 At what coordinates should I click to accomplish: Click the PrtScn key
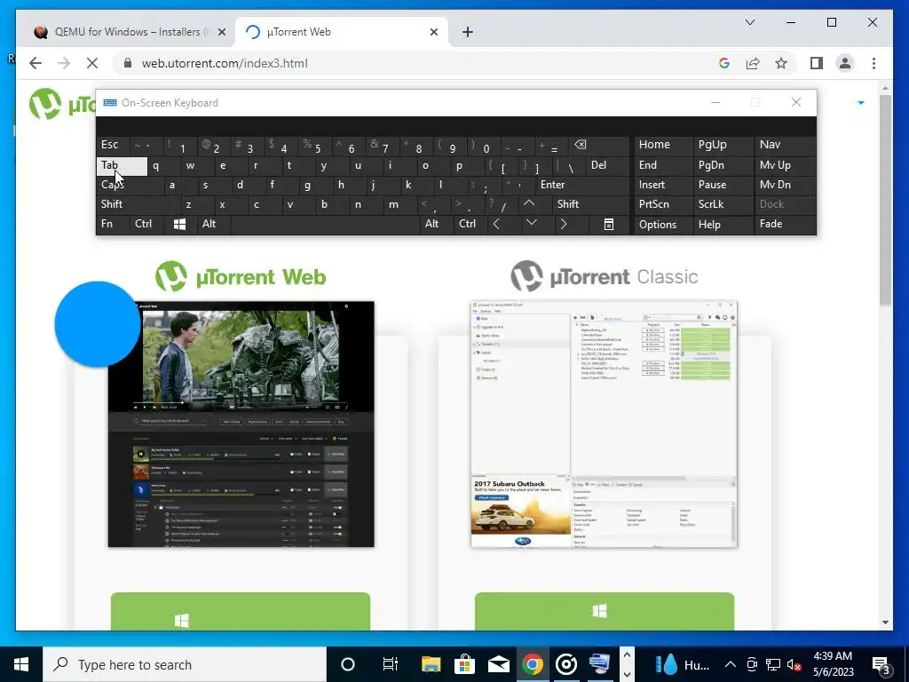662,204
